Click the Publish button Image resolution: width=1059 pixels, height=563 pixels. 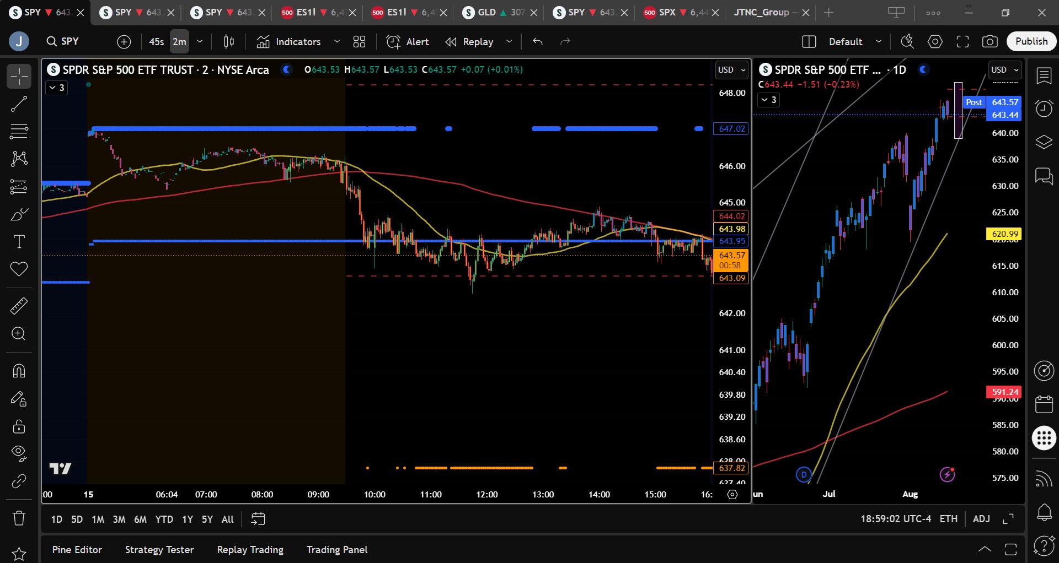[1031, 41]
